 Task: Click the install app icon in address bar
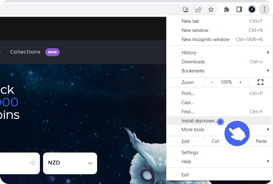[x=186, y=9]
